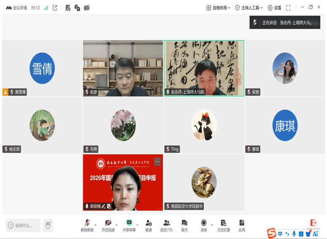327x239 pixels.
Task: Click the 正在讲话 speaking indicator banner
Action: (285, 22)
